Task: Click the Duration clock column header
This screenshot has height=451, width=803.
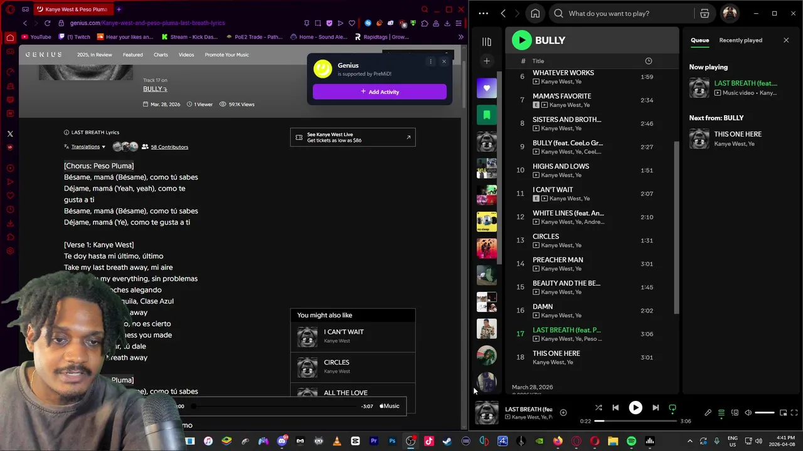Action: [x=648, y=61]
